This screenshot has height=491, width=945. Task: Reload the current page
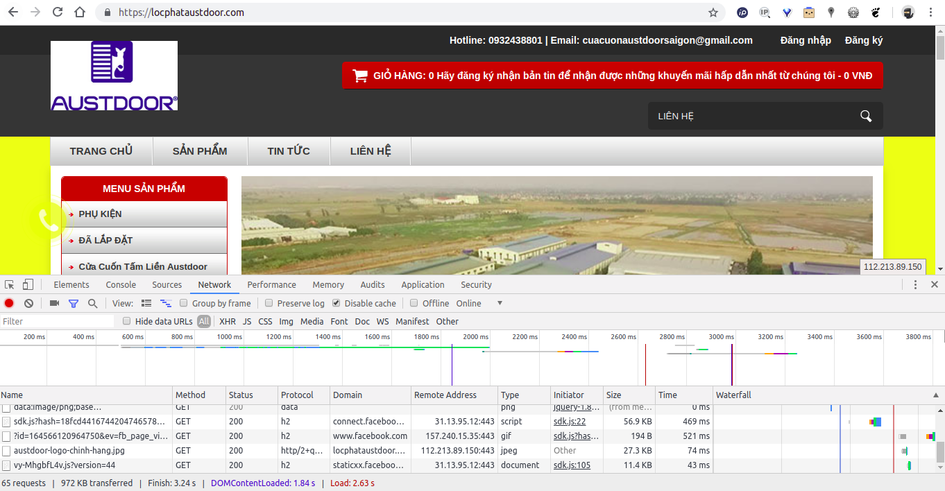[x=58, y=12]
